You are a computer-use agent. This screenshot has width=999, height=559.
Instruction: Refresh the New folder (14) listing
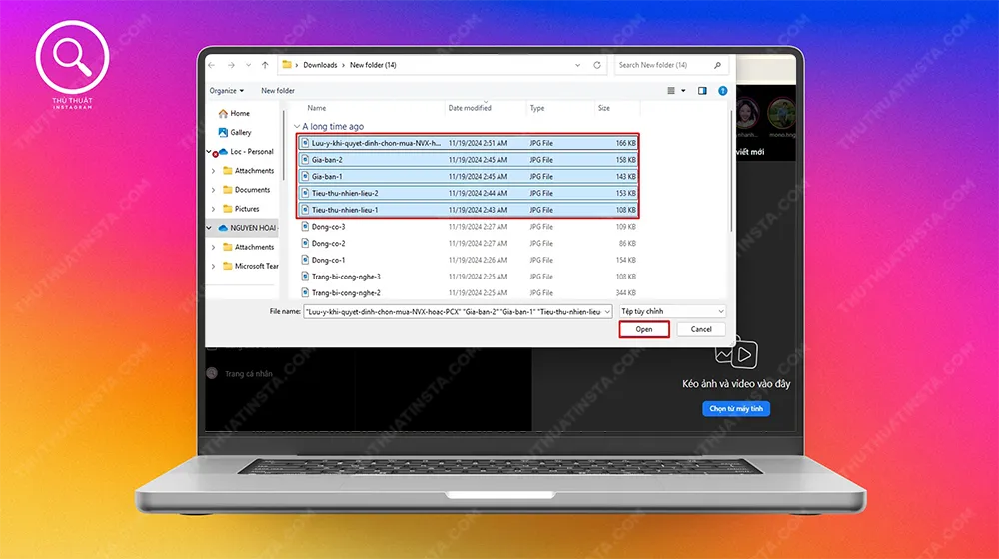(x=597, y=65)
